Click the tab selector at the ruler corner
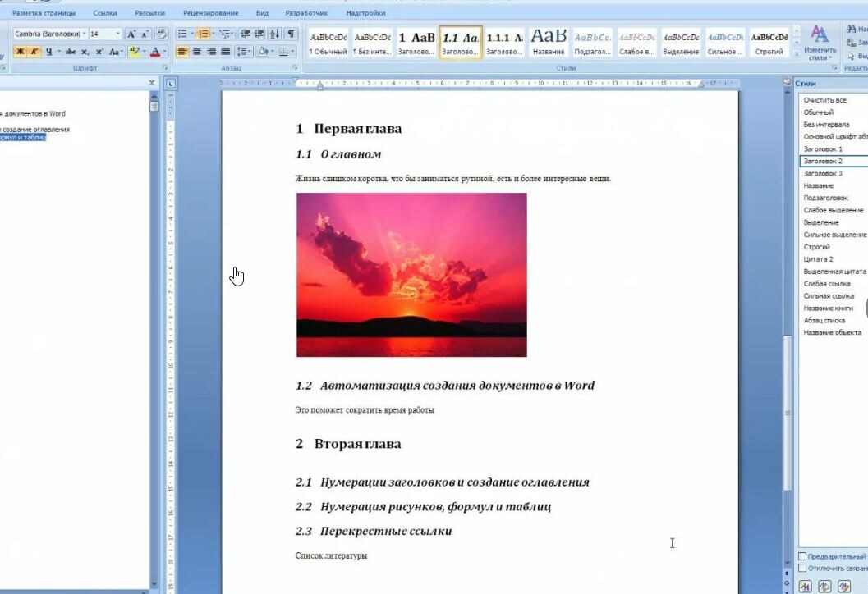Viewport: 868px width, 594px height. pyautogui.click(x=171, y=84)
